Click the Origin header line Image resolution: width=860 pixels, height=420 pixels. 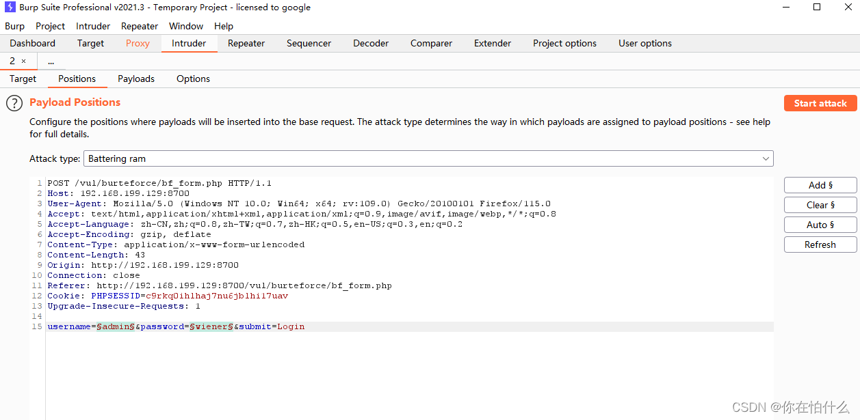[x=143, y=265]
